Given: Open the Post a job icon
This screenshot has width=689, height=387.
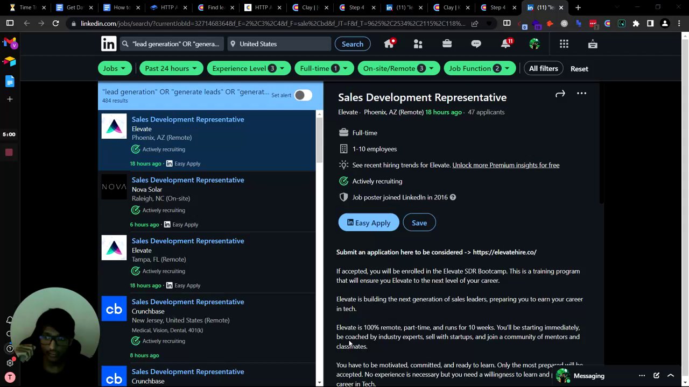Looking at the screenshot, I should [x=593, y=44].
